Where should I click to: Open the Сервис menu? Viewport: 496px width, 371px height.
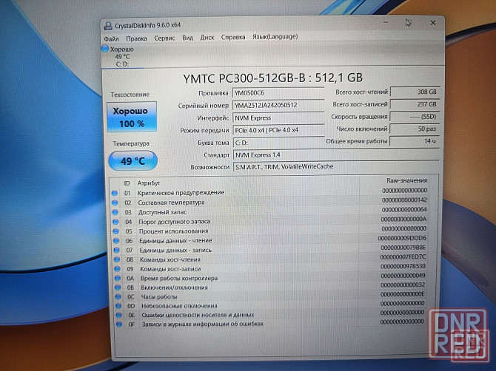coord(164,38)
